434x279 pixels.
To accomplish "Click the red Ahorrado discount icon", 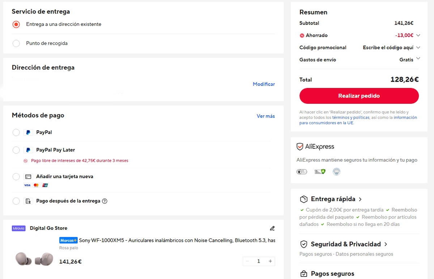I will 302,35.
